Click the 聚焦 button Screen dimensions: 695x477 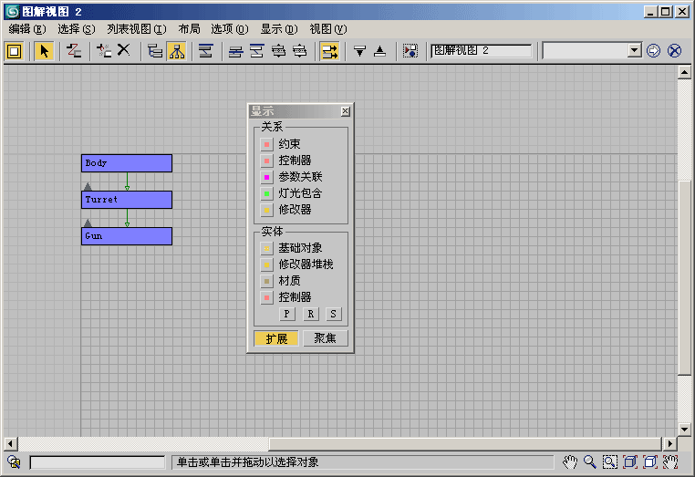(x=325, y=338)
